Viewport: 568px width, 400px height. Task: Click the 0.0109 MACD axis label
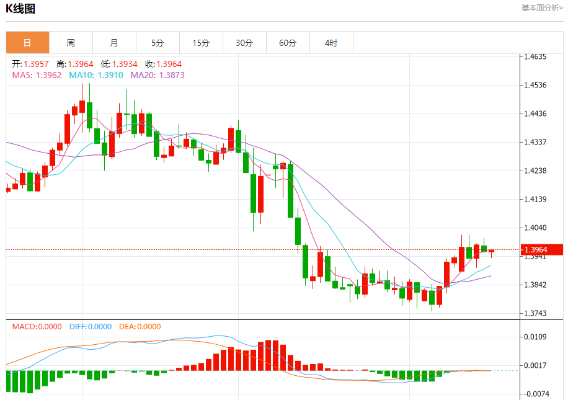[x=535, y=337]
